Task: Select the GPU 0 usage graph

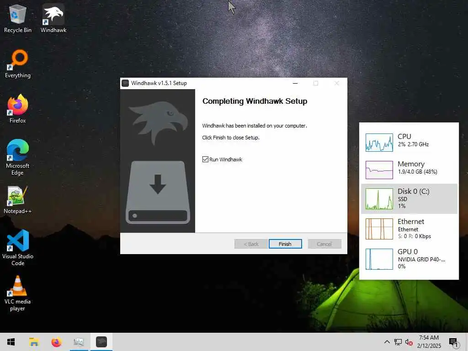Action: click(379, 259)
